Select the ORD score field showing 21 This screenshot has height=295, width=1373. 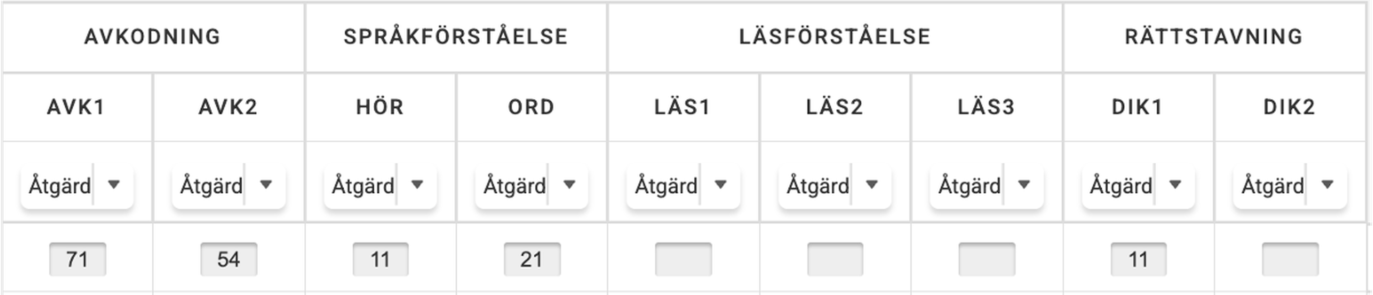pos(532,259)
